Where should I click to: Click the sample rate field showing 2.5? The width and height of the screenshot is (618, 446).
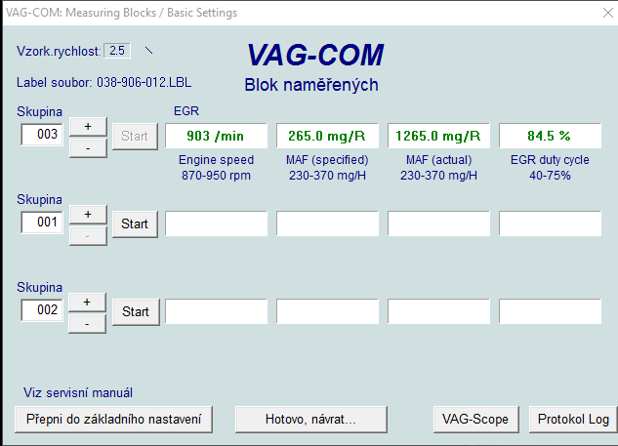tap(117, 51)
